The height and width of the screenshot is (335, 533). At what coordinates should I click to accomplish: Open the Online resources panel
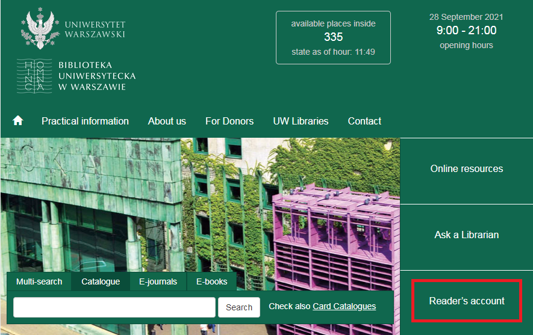(x=467, y=171)
